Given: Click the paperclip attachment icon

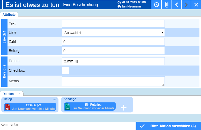Looking at the screenshot, I should pyautogui.click(x=167, y=5).
